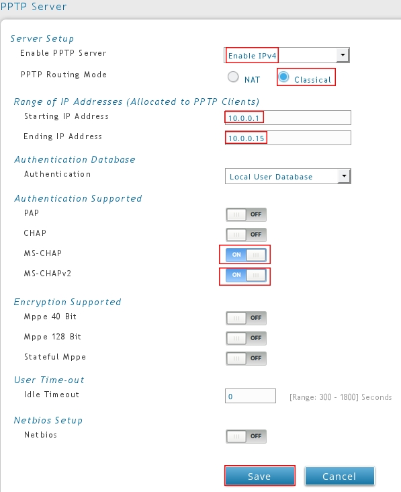This screenshot has height=492, width=401.
Task: Enable the Netbios toggle
Action: 246,436
